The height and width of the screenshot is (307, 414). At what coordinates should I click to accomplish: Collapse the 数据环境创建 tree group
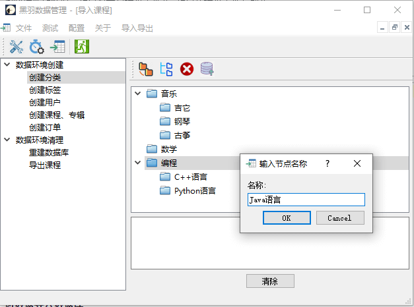coord(7,65)
